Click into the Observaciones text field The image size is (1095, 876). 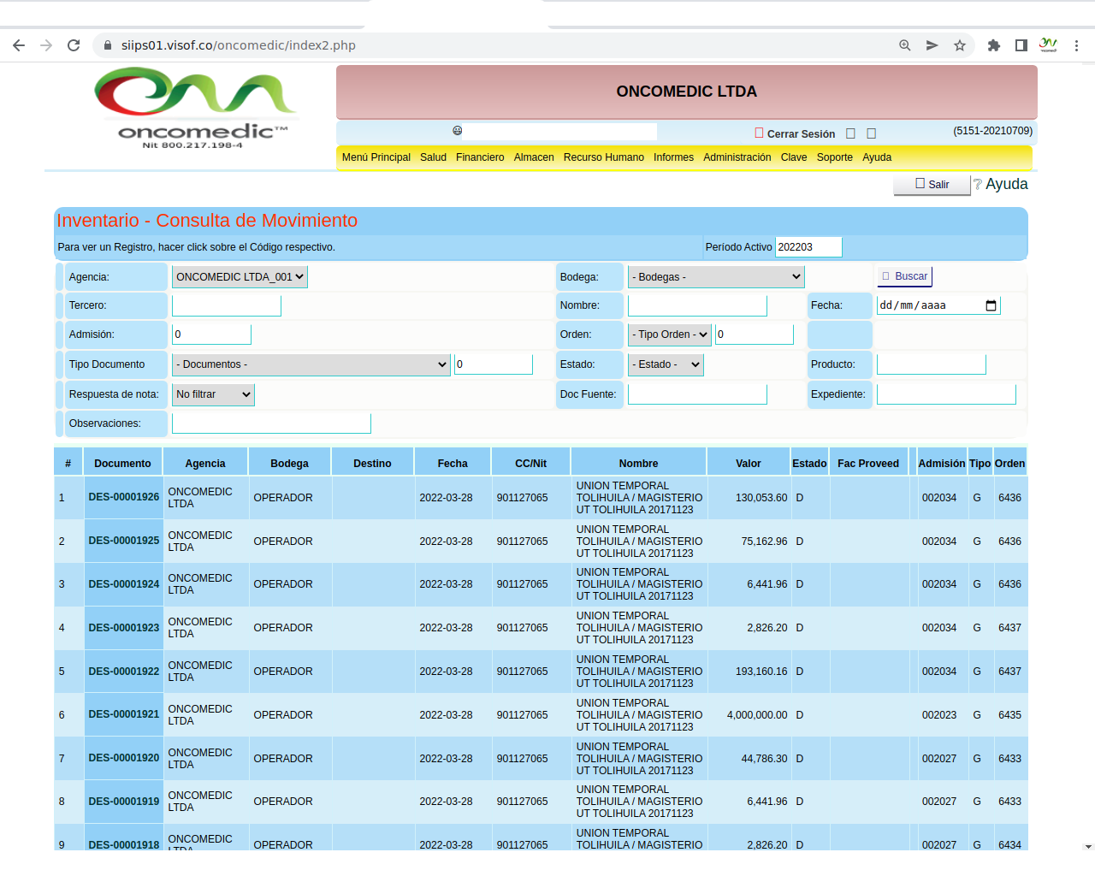pos(271,423)
